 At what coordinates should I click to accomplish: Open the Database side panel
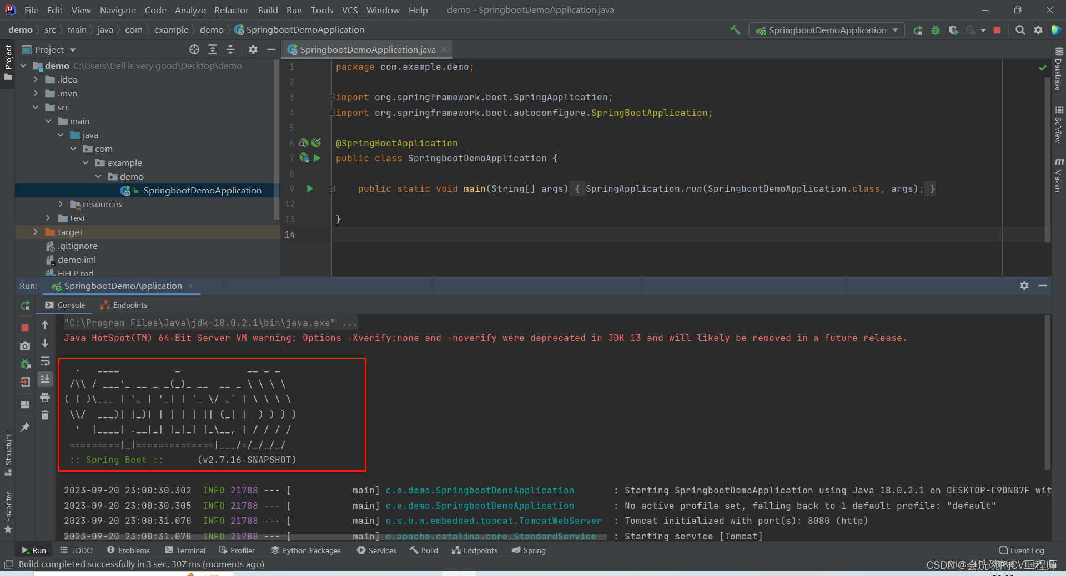(x=1059, y=69)
